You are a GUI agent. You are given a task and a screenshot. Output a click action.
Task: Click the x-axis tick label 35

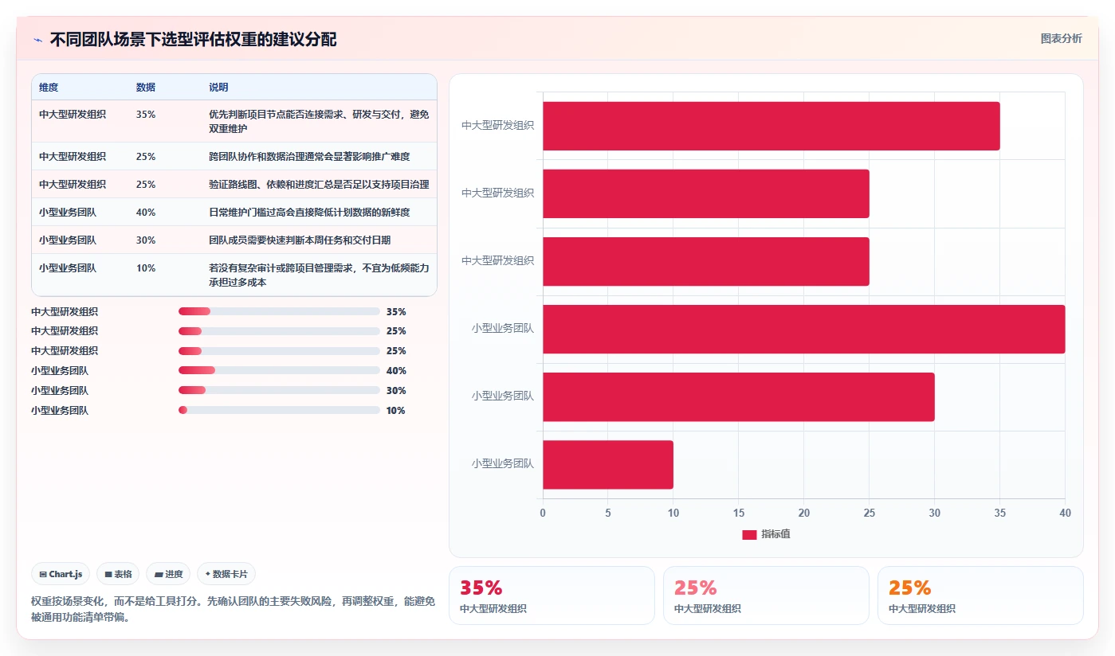[999, 513]
